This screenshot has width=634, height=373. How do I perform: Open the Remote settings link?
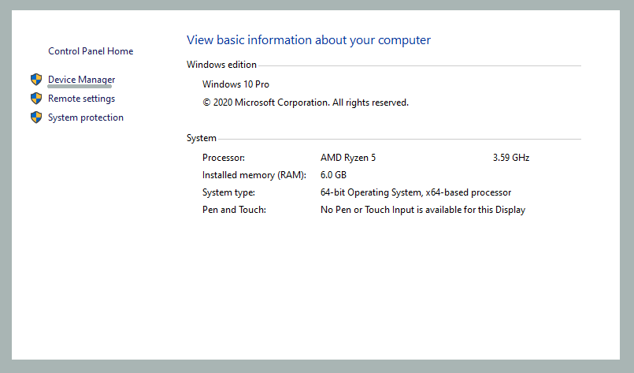[81, 99]
